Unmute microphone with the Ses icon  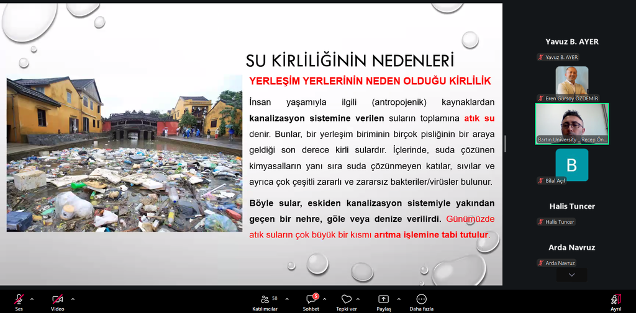[19, 299]
